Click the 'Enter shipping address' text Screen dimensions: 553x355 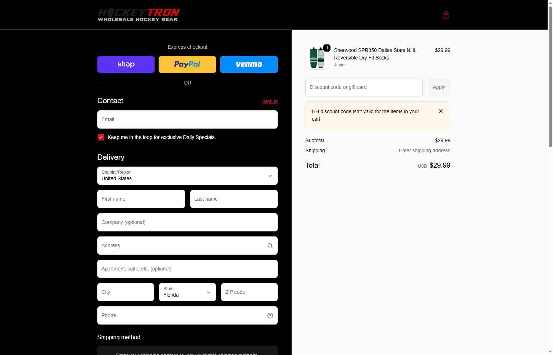pos(425,150)
